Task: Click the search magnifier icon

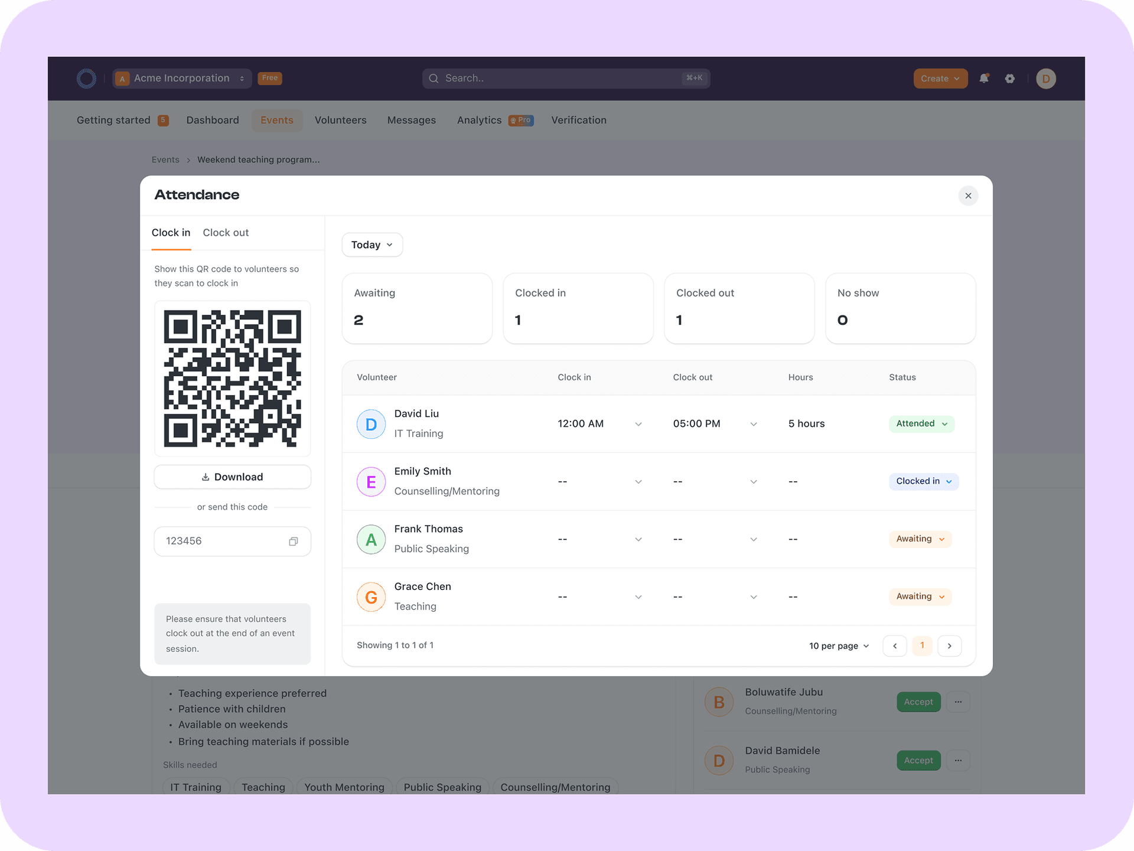Action: click(x=434, y=79)
